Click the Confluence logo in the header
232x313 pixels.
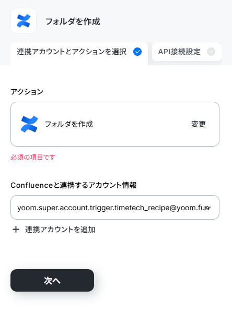(24, 21)
